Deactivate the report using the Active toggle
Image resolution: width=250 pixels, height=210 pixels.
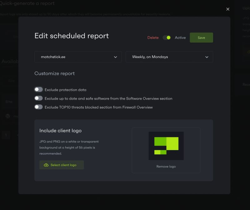[x=167, y=37]
